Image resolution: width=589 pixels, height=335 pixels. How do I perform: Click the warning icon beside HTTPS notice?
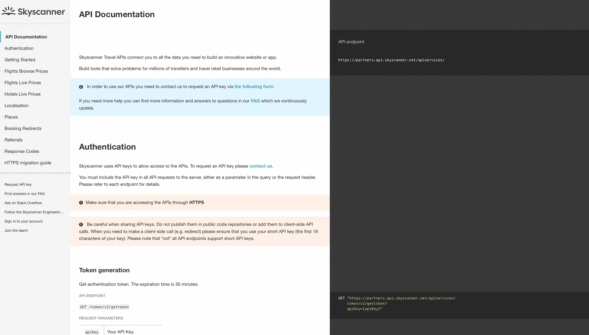click(81, 203)
